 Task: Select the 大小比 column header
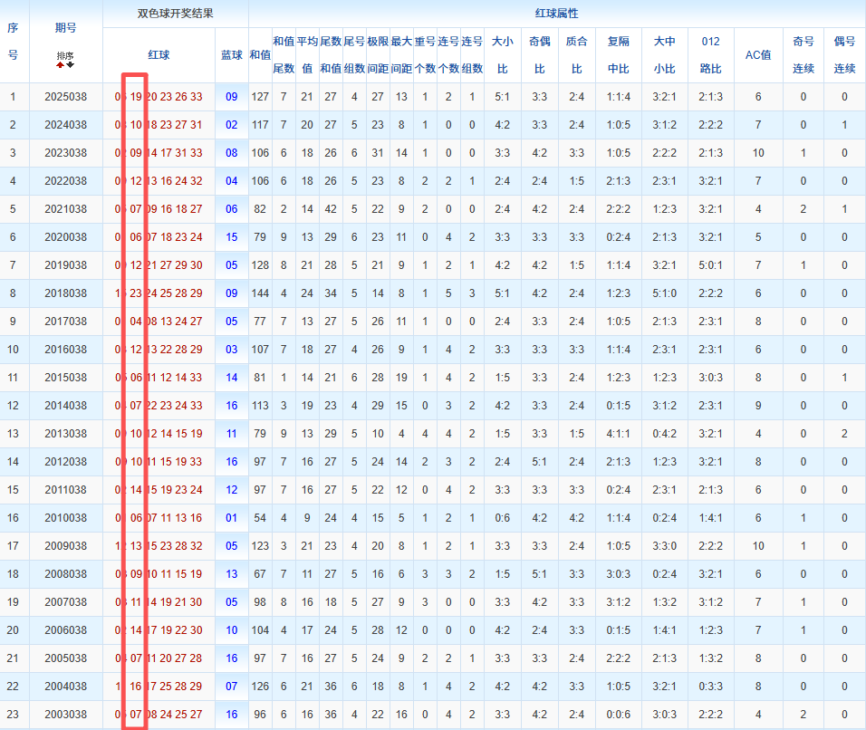click(x=501, y=55)
